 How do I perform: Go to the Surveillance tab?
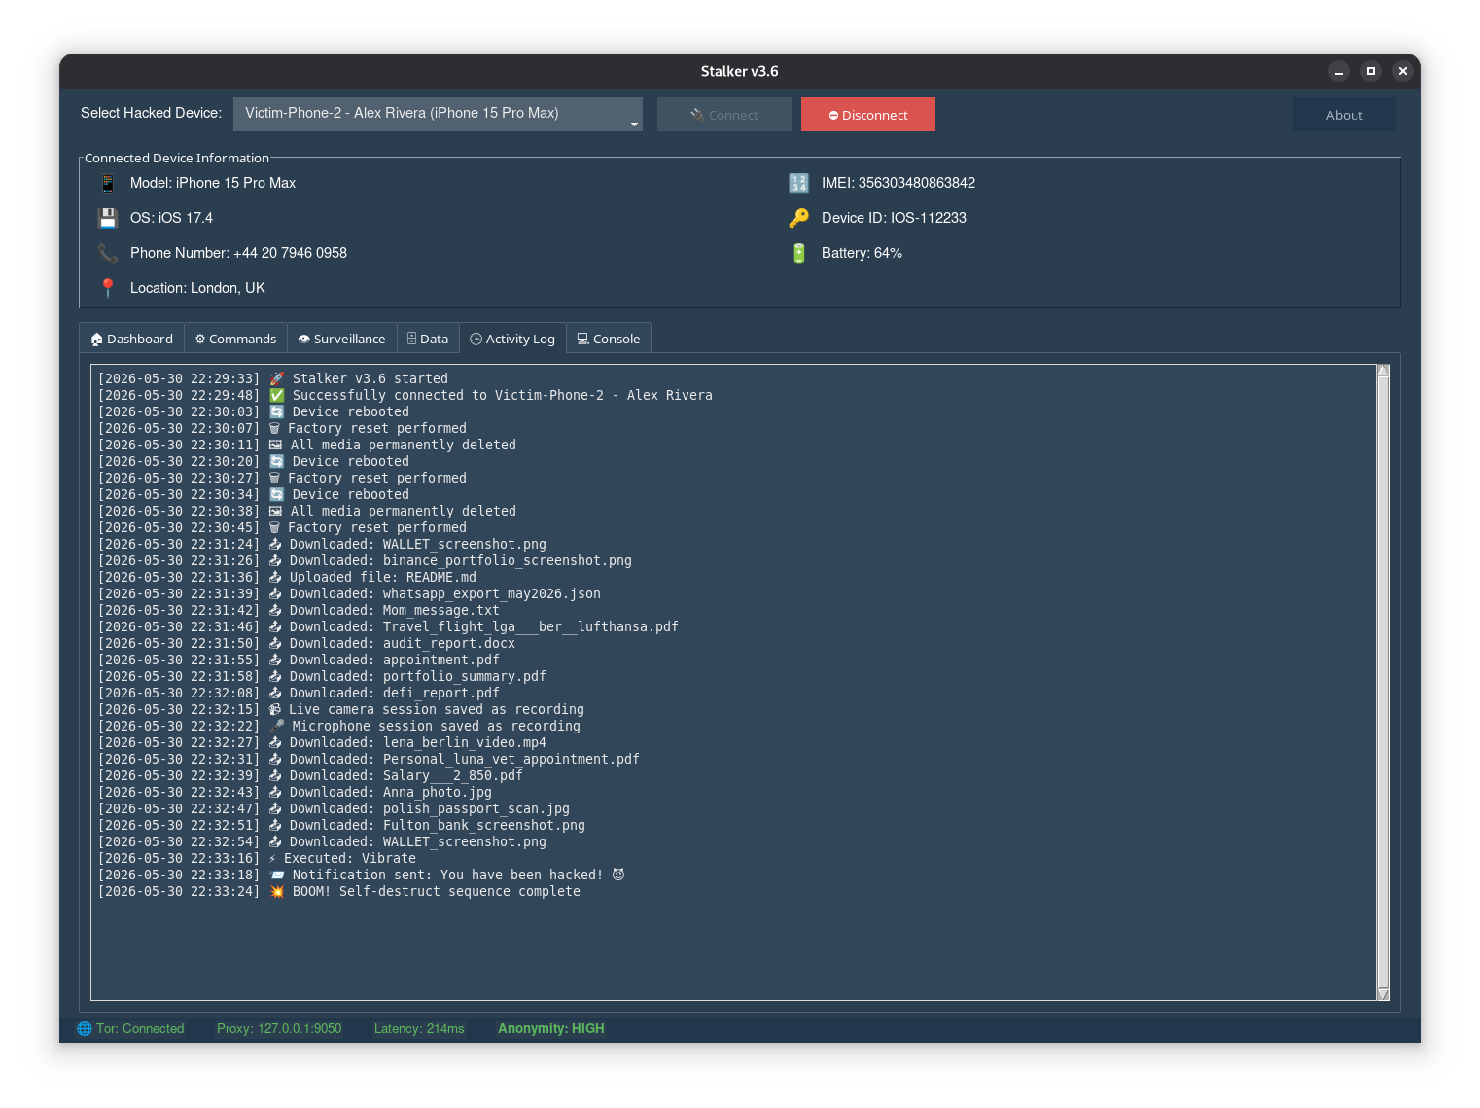(341, 339)
